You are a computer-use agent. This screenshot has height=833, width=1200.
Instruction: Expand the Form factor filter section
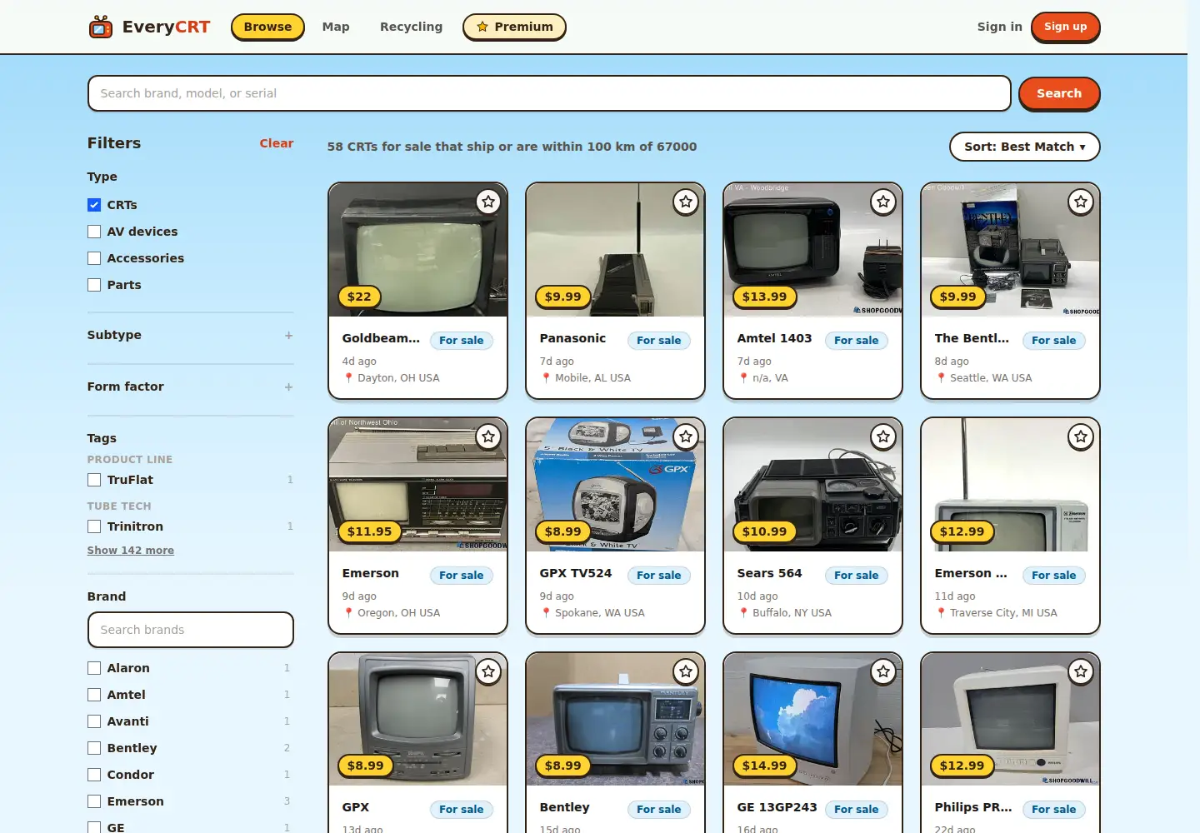click(190, 387)
